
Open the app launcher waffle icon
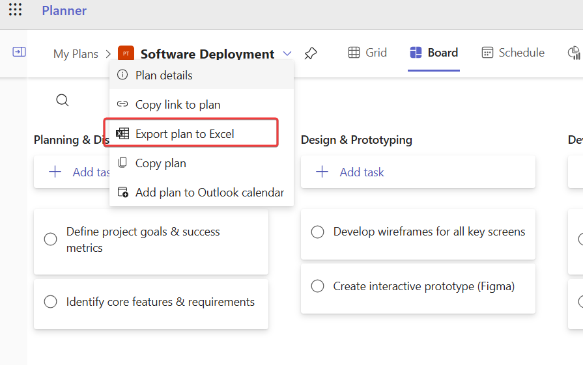click(15, 10)
